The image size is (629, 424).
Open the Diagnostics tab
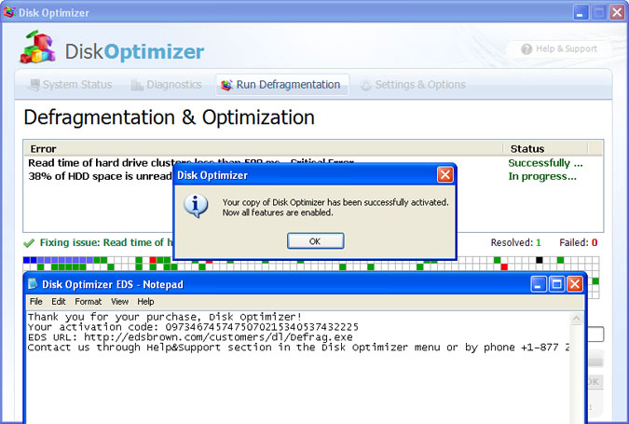click(166, 85)
